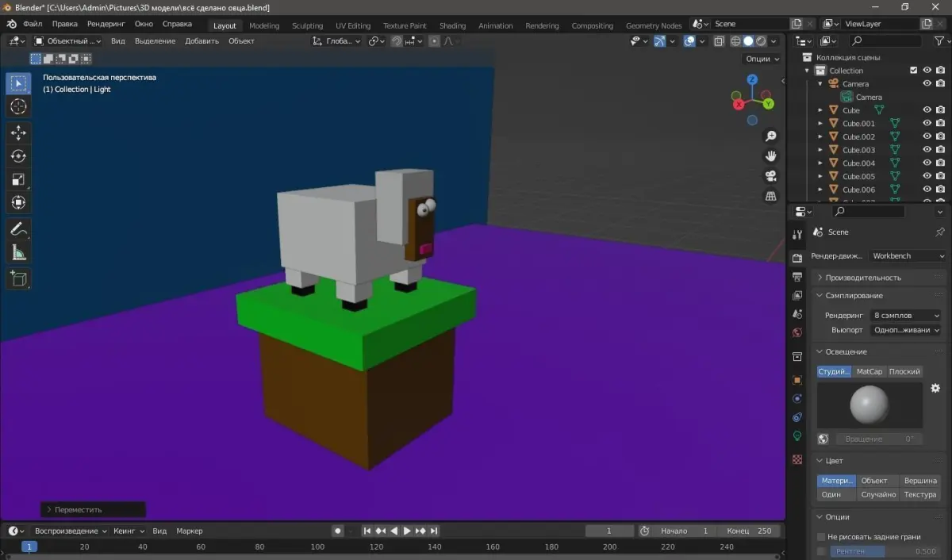
Task: Select 'Плоский' lighting button
Action: tap(904, 371)
